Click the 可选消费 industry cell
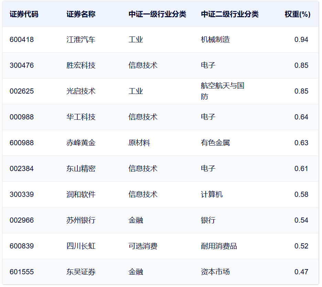322x287 pixels. coord(143,246)
